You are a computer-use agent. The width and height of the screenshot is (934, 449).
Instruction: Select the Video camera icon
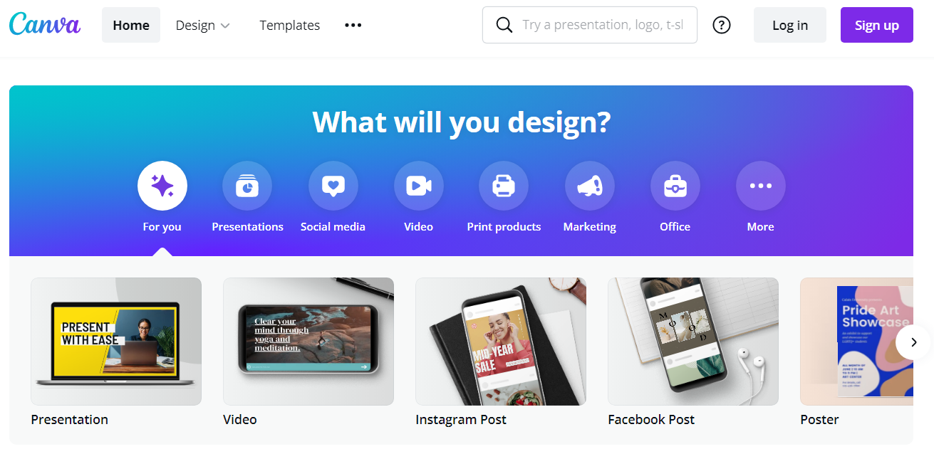tap(418, 186)
